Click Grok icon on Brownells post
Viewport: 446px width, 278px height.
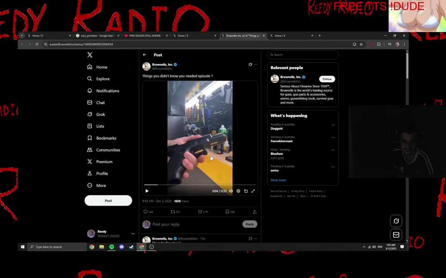pos(250,64)
